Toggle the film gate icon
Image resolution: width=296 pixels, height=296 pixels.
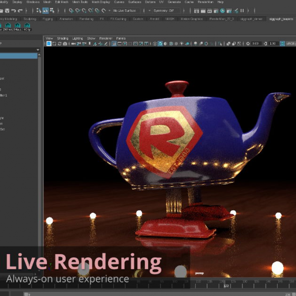pyautogui.click(x=120, y=44)
